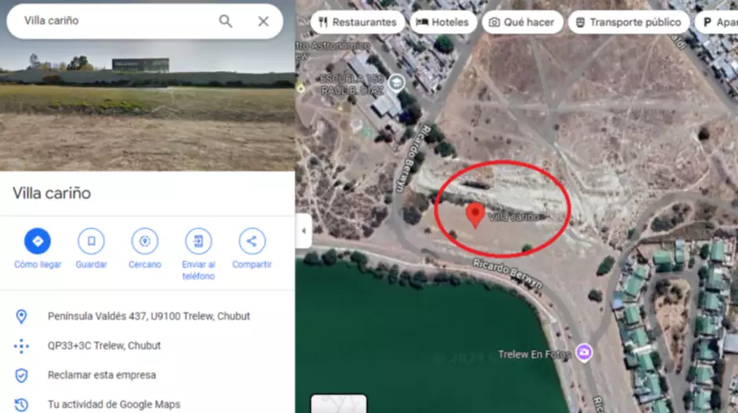Click the search magnifier icon
Viewport: 738px width, 413px height.
coord(226,21)
